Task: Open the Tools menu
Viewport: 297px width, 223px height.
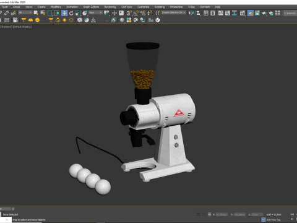Action: pos(4,7)
